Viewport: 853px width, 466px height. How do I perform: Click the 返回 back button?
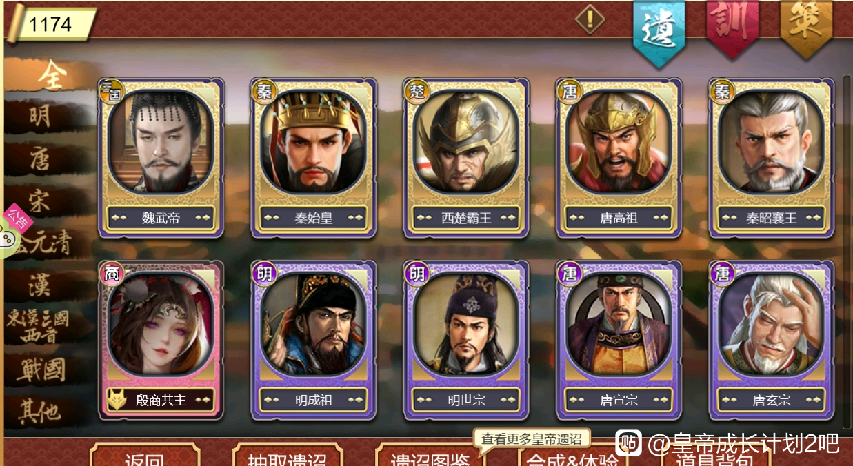tap(145, 455)
